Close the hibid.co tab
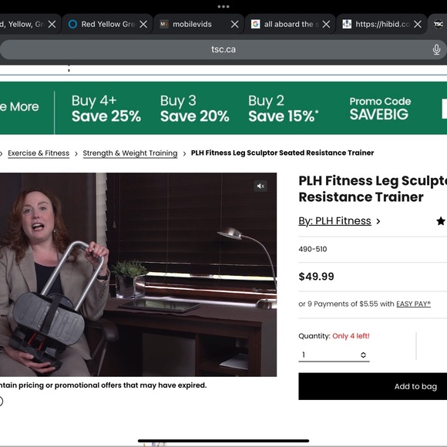 point(418,24)
